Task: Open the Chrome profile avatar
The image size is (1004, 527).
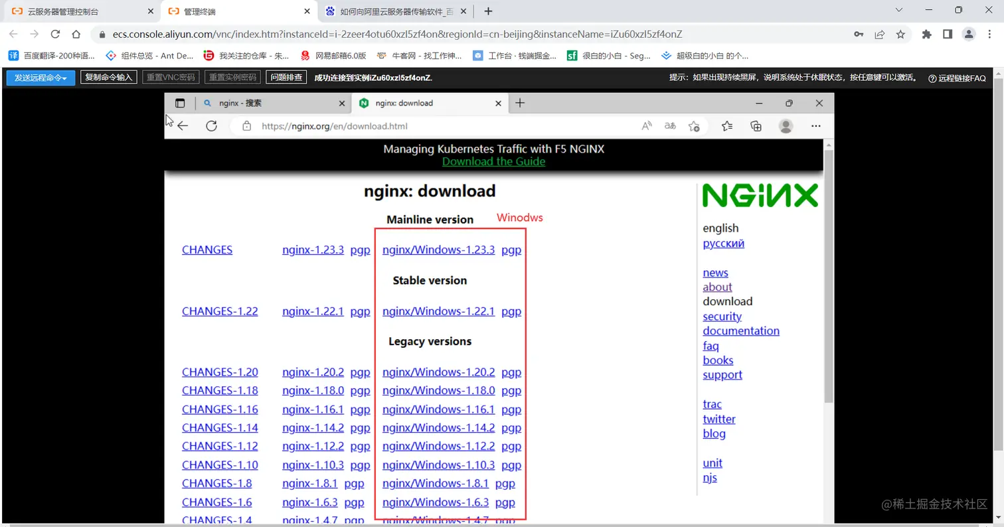Action: click(x=969, y=35)
